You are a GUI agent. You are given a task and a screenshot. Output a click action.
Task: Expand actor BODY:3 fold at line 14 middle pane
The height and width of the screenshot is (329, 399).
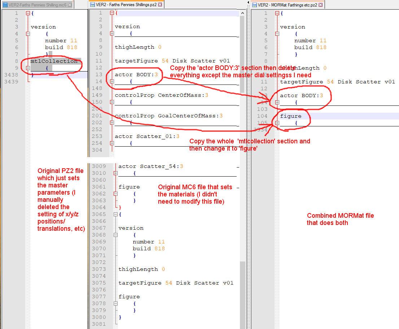click(x=112, y=82)
